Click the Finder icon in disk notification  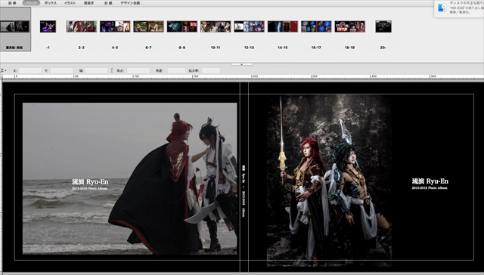click(x=442, y=8)
